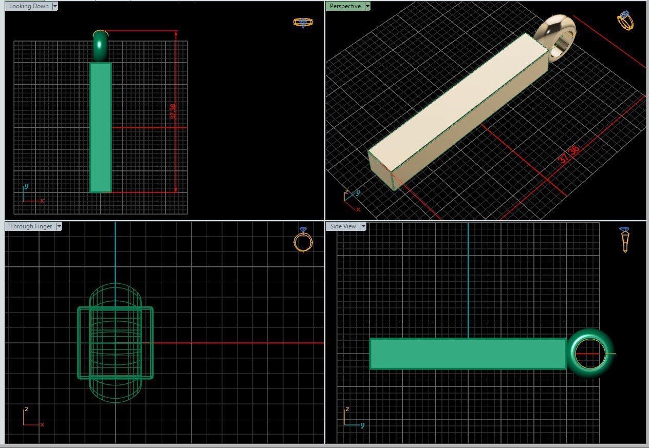Click the Perspective view ring icon

coord(625,21)
